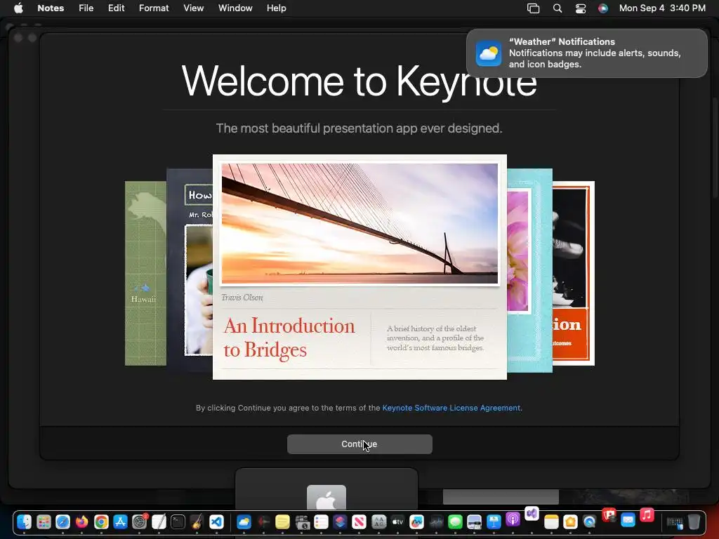Open Freeform from the Dock

click(417, 521)
